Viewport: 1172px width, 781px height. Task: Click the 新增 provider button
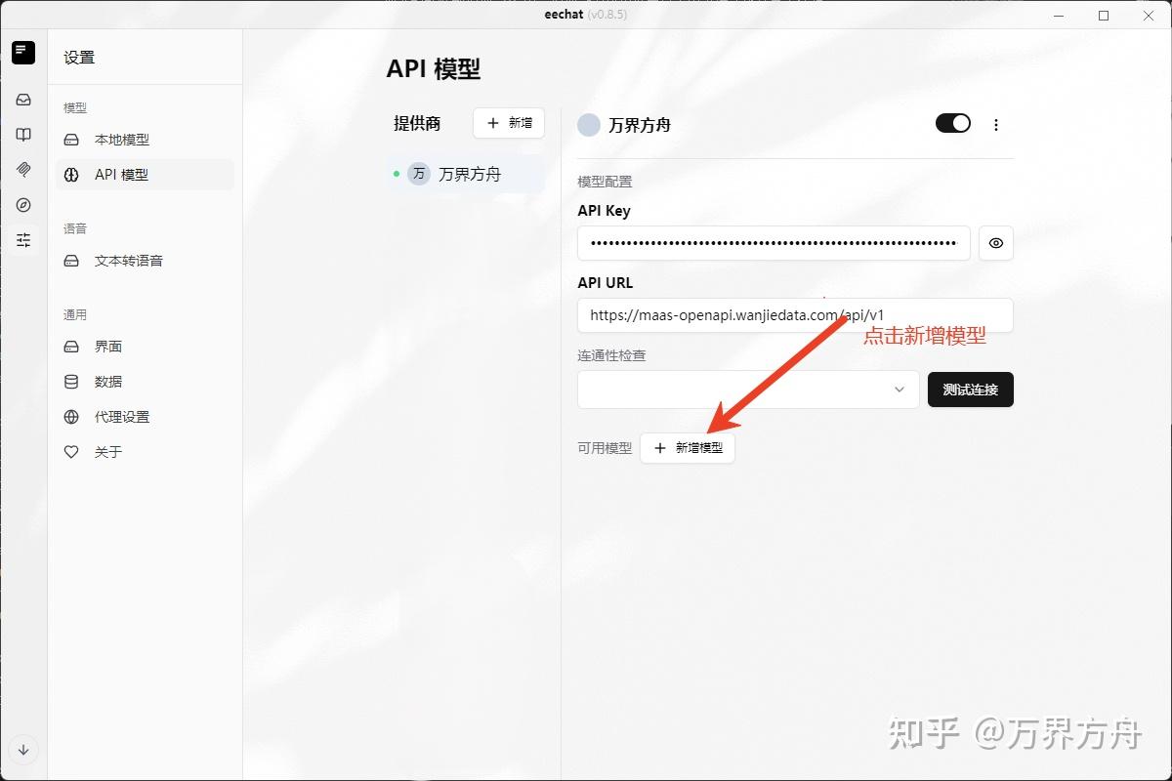click(x=509, y=123)
